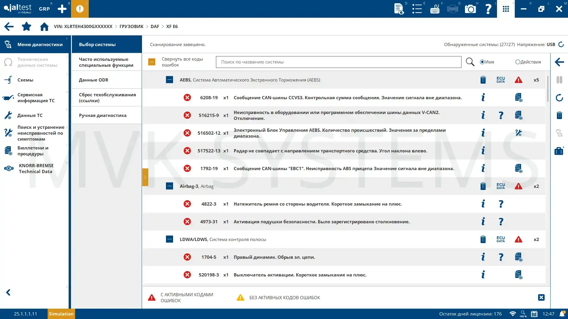Viewport: 568px width, 319px height.
Task: Open the toolbox icon in the right sidebar
Action: (x=559, y=151)
